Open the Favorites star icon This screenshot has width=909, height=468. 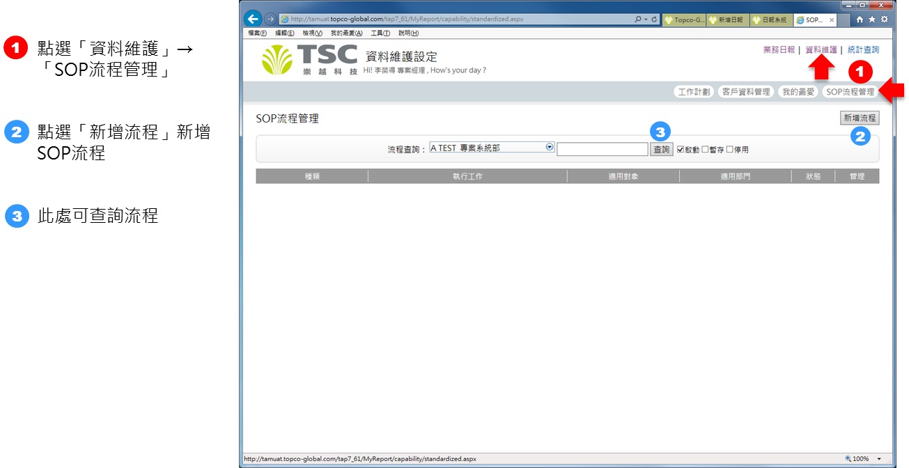pos(871,19)
